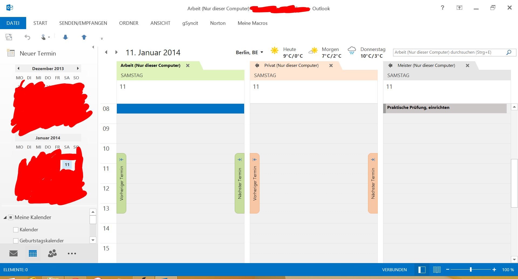Select date 11 in Januar 2014
The width and height of the screenshot is (518, 279).
67,164
